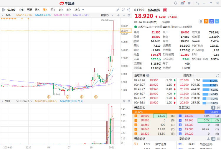Open the customer service headset icon
221x149 pixels.
[x=176, y=3]
